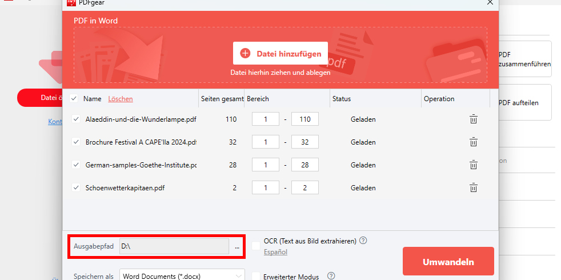The height and width of the screenshot is (280, 561).
Task: Click the plus icon on Datei hinzufügen
Action: pos(245,54)
